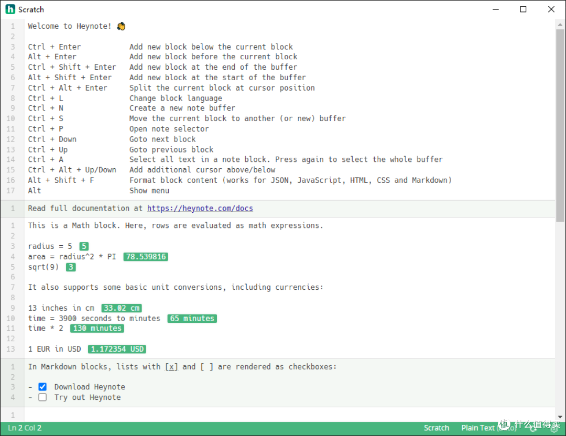Click the scrollbar up arrow
The height and width of the screenshot is (436, 566).
560,25
